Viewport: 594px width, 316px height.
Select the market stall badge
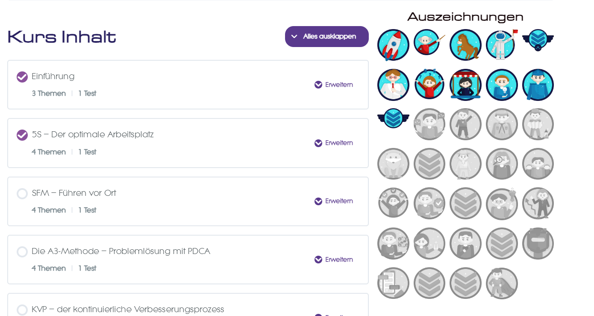pos(465,85)
